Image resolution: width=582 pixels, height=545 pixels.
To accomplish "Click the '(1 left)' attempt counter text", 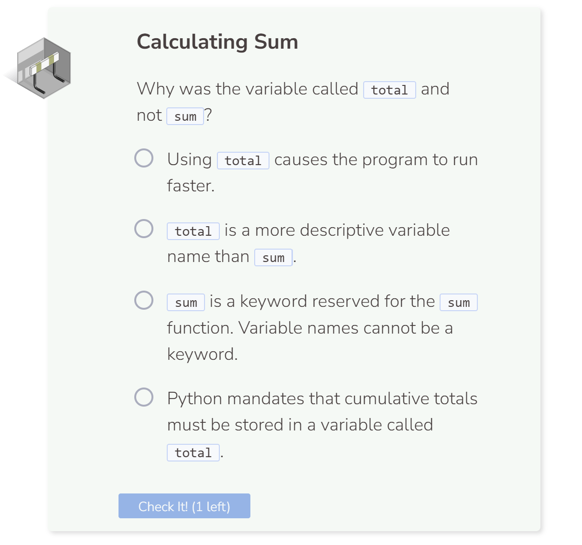I will coord(209,507).
